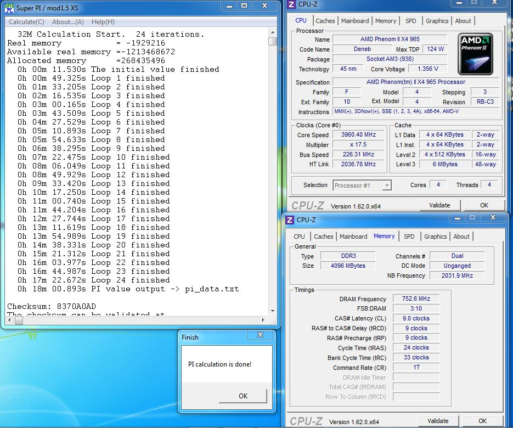Click the CPU-Z logo icon of the lower window
Screen dimensions: 513x428
290,219
